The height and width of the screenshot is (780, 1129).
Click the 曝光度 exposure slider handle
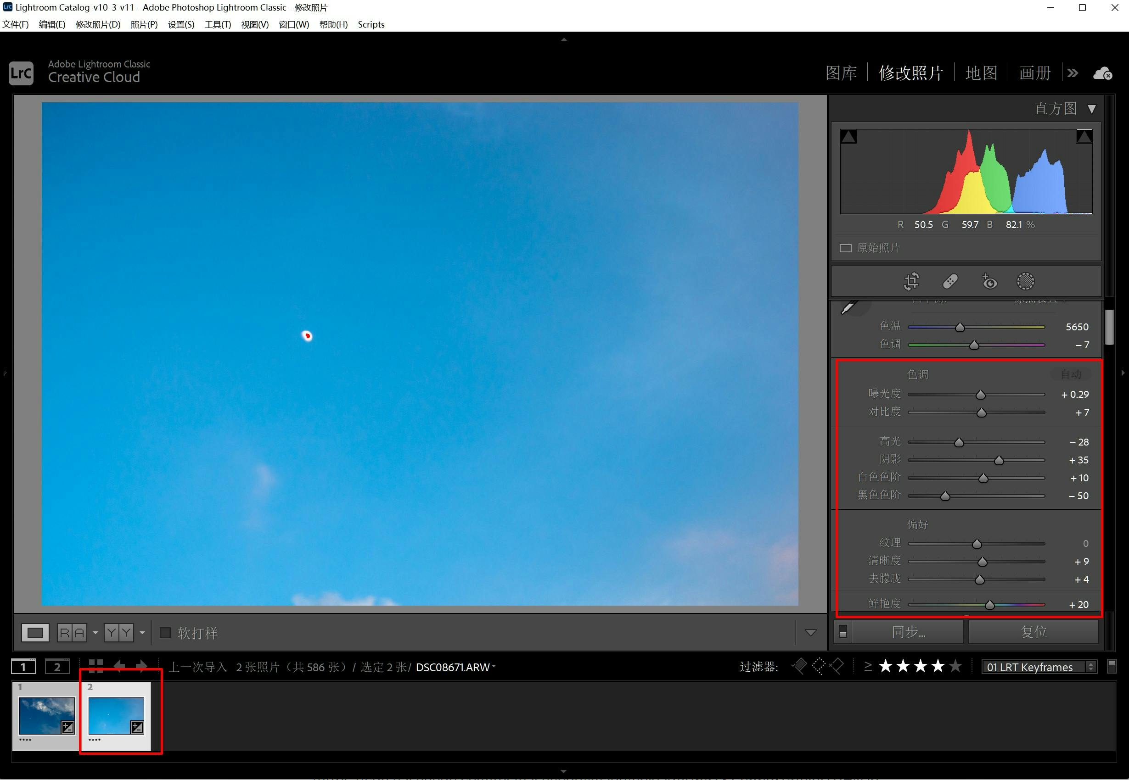point(980,395)
